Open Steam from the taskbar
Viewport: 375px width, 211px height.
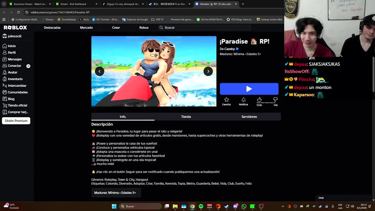coord(226,206)
